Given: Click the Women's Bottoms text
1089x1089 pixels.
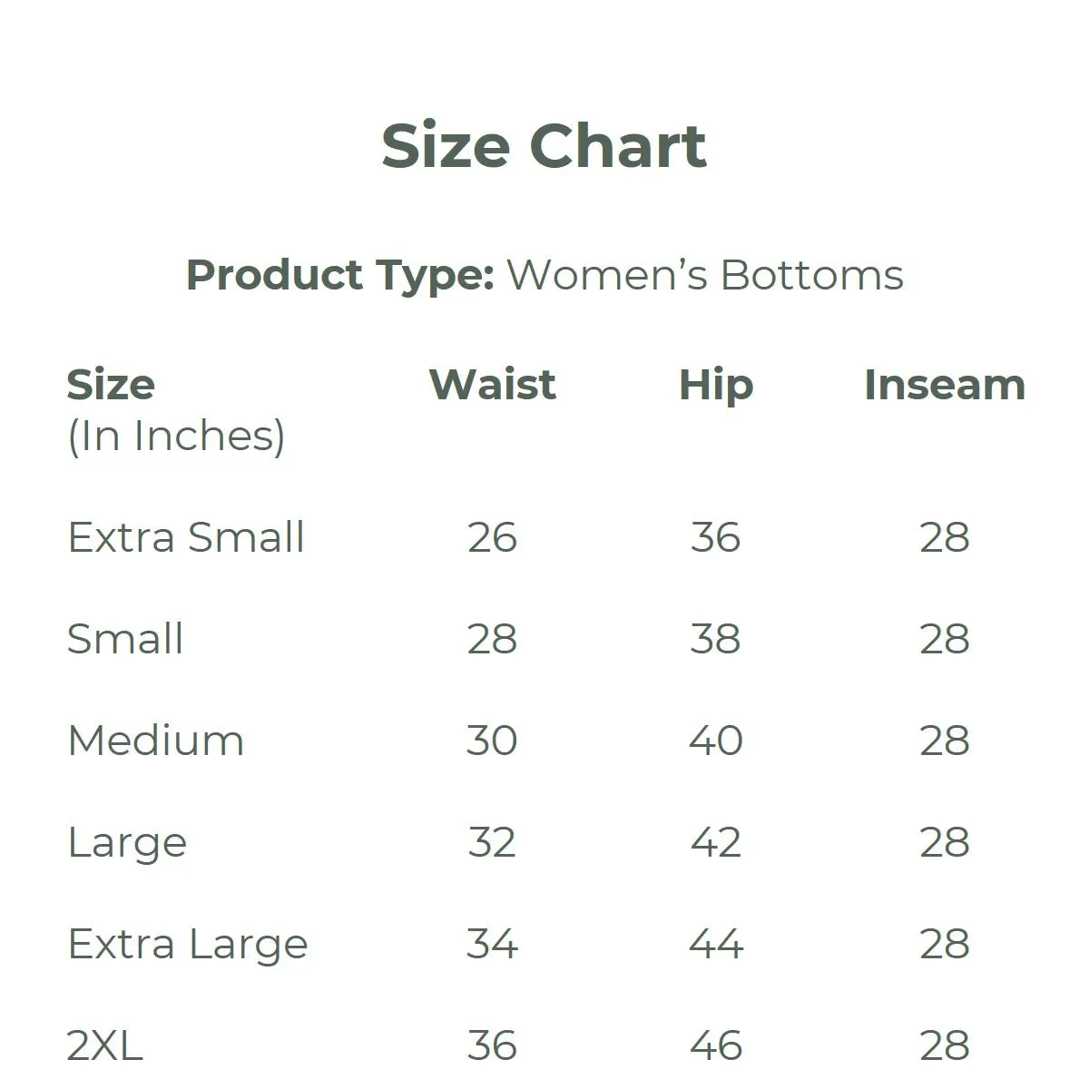Looking at the screenshot, I should point(705,275).
